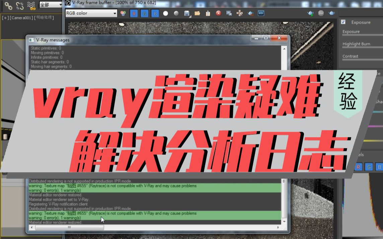Viewport: 383px width, 239px height.
Task: Clear the frame buffer image
Action: tap(219, 13)
